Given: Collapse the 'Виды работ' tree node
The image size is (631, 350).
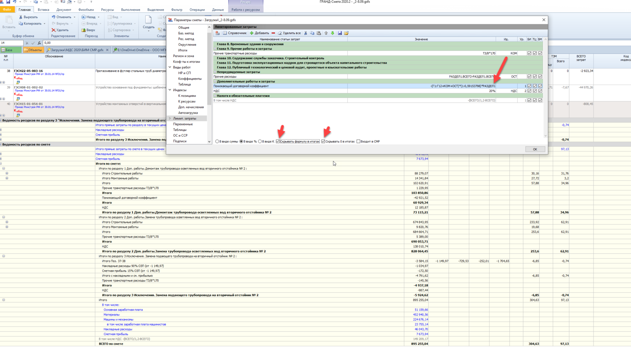Looking at the screenshot, I should coord(170,67).
